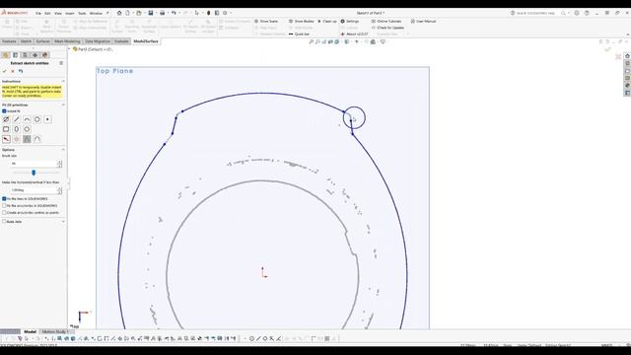
Task: Click the Undo icon in the top toolbar
Action: [x=174, y=13]
